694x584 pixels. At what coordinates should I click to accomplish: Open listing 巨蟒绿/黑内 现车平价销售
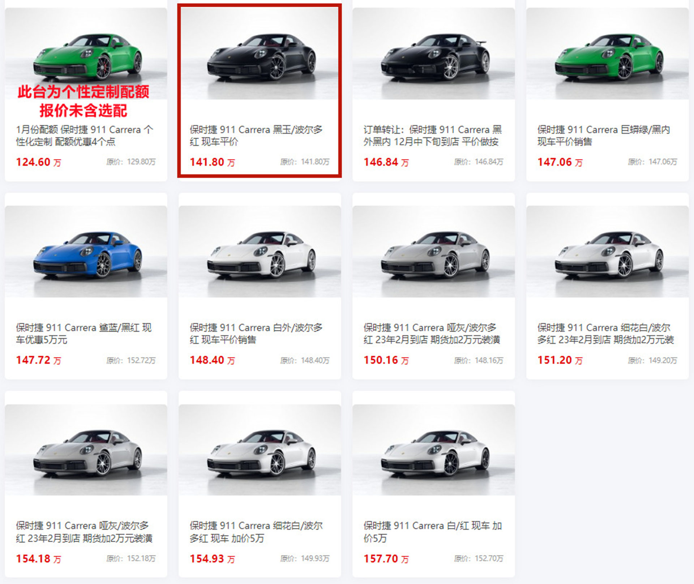pyautogui.click(x=604, y=136)
